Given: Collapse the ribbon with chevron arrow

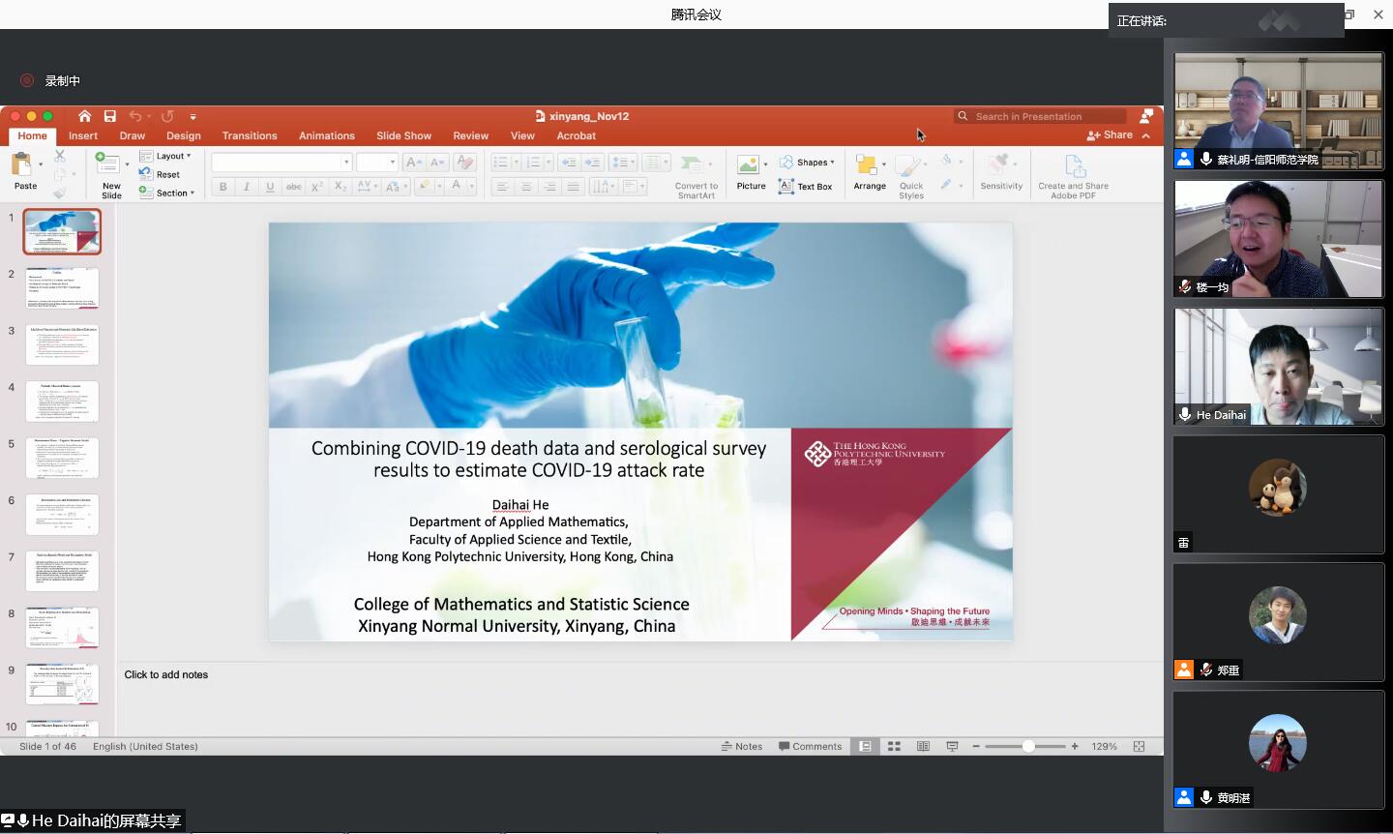Looking at the screenshot, I should point(1146,135).
